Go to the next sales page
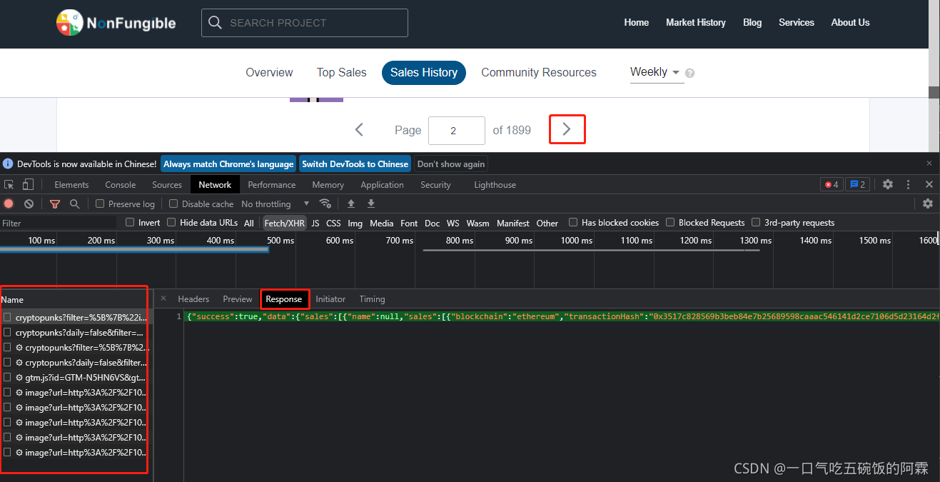 click(567, 129)
